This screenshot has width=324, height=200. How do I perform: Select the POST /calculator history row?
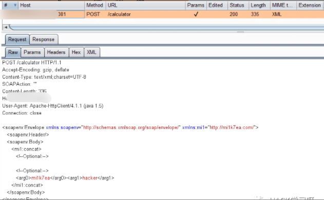[163, 14]
